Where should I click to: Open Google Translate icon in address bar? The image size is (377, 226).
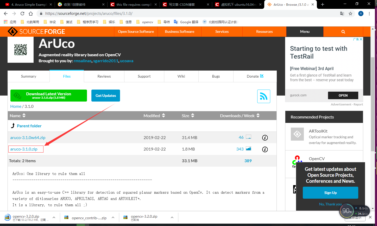click(342, 13)
